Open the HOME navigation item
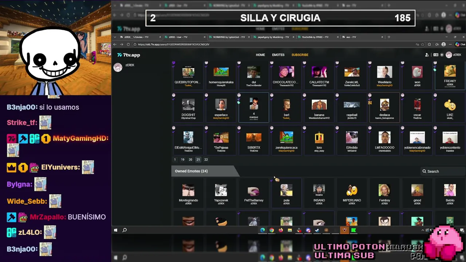The width and height of the screenshot is (466, 262). point(260,55)
